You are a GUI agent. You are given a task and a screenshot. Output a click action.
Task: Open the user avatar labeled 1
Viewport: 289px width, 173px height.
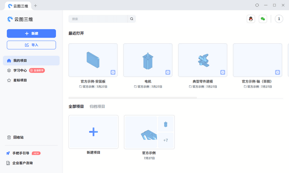(x=279, y=19)
